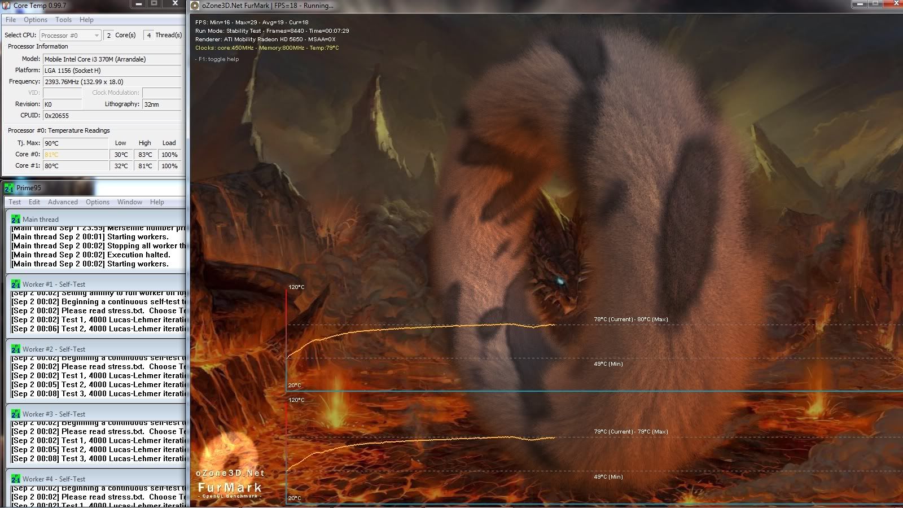Click the CPUID field showing 0x20655
Viewport: 903px width, 508px height.
112,116
